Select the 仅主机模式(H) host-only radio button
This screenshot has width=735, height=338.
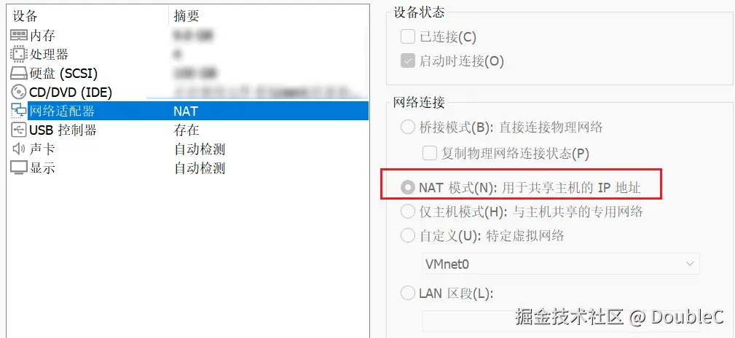pyautogui.click(x=408, y=211)
